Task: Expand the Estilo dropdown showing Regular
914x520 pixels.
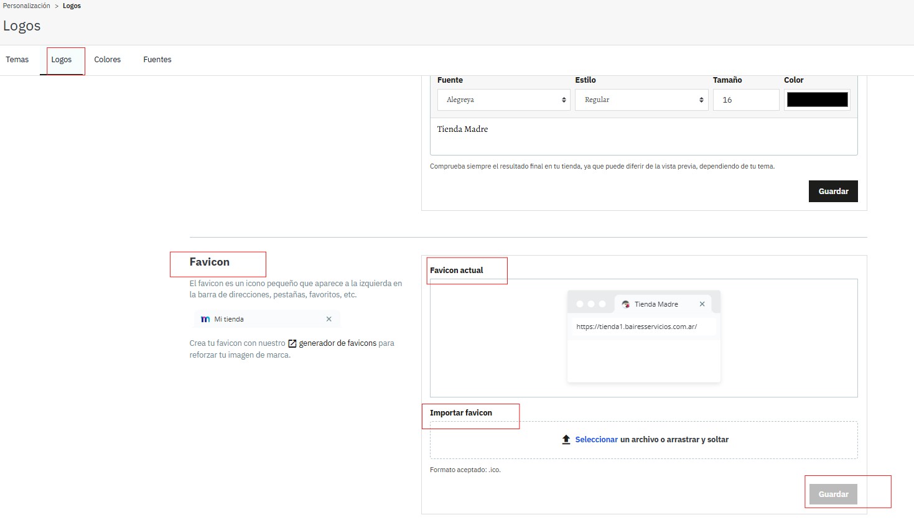Action: 641,100
